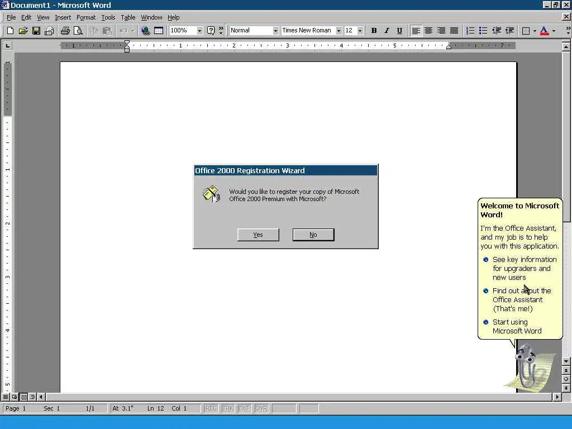Screen dimensions: 572x429
Task: Open the Zoom 100% dropdown
Action: 199,31
